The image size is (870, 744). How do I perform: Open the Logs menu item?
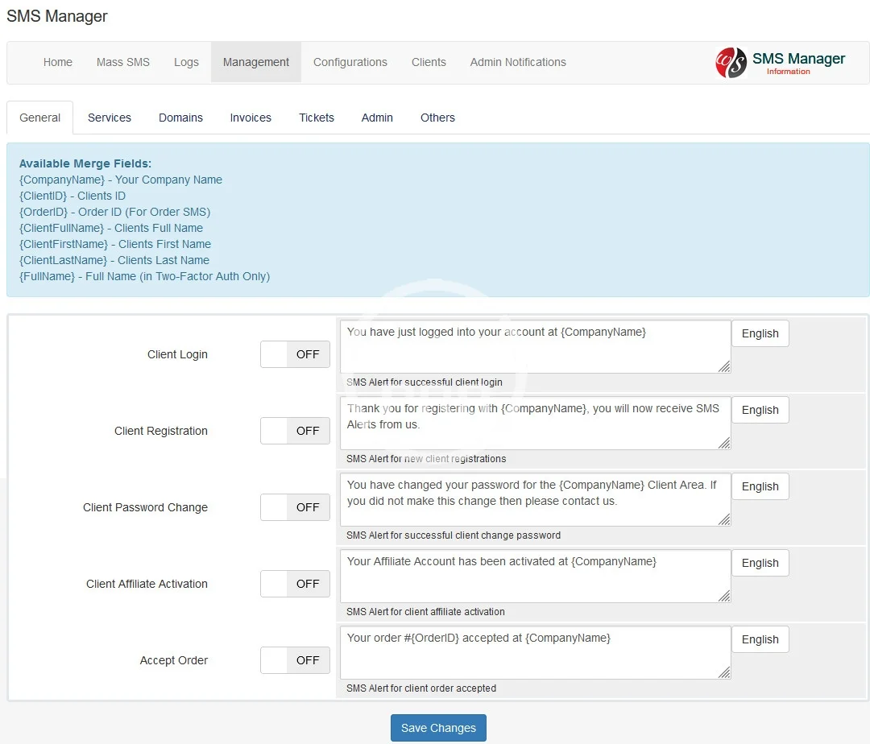[186, 62]
